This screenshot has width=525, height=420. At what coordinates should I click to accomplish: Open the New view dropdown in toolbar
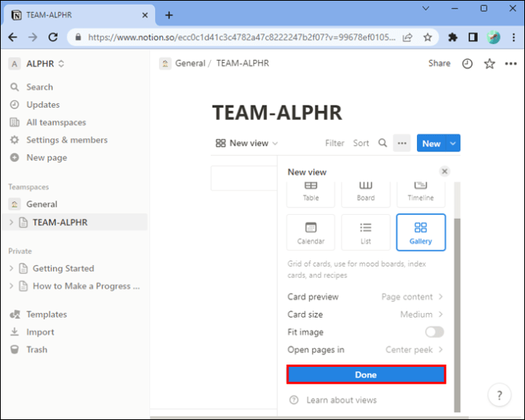[247, 144]
